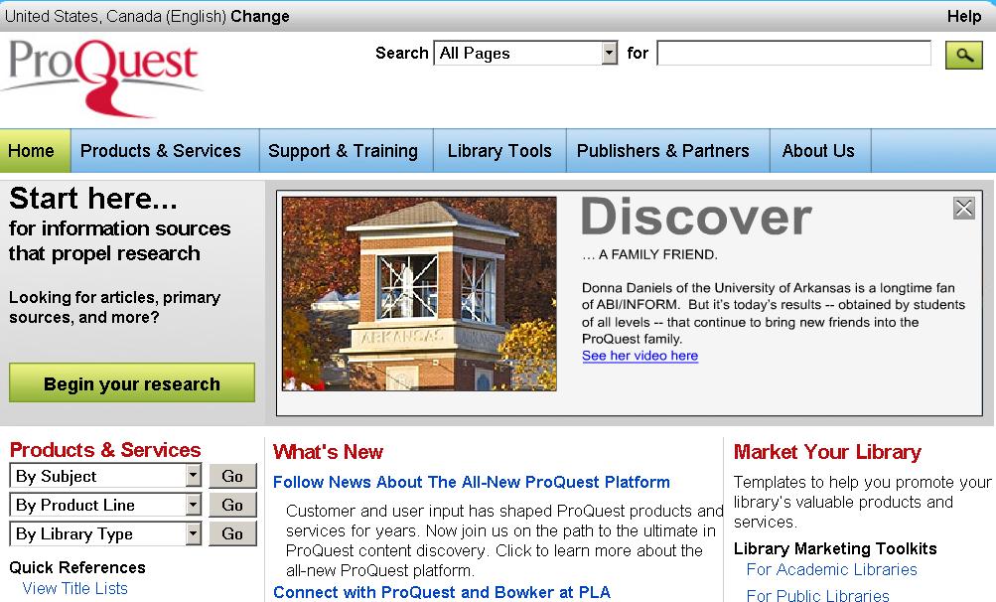Screen dimensions: 996x602
Task: Click the Arkansas clock tower photo
Action: (x=419, y=293)
